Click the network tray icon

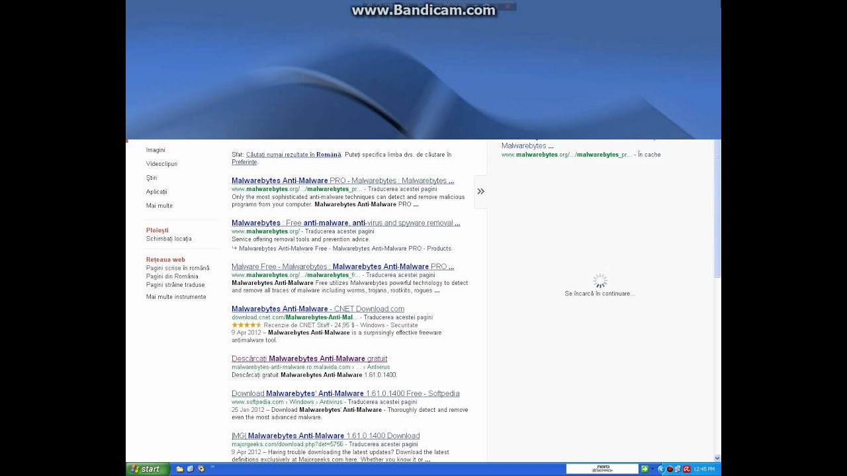coord(678,469)
